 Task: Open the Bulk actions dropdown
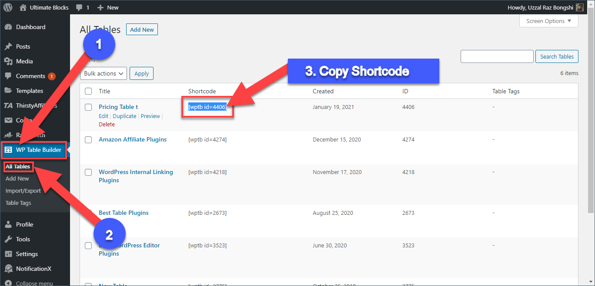pyautogui.click(x=104, y=73)
